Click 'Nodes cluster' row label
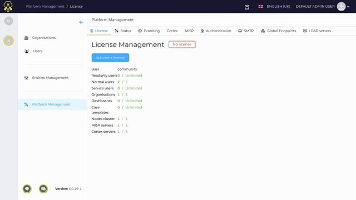The width and height of the screenshot is (356, 200). (x=103, y=119)
